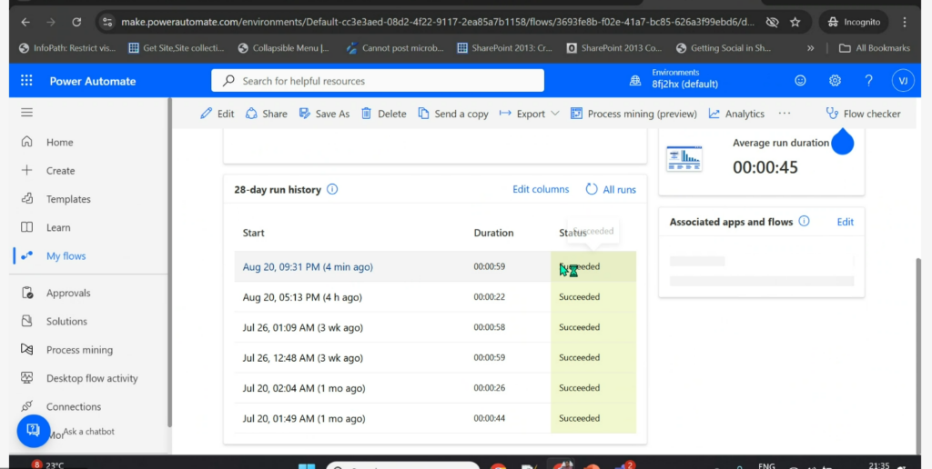Click the weather 23°C taskbar widget

click(49, 464)
